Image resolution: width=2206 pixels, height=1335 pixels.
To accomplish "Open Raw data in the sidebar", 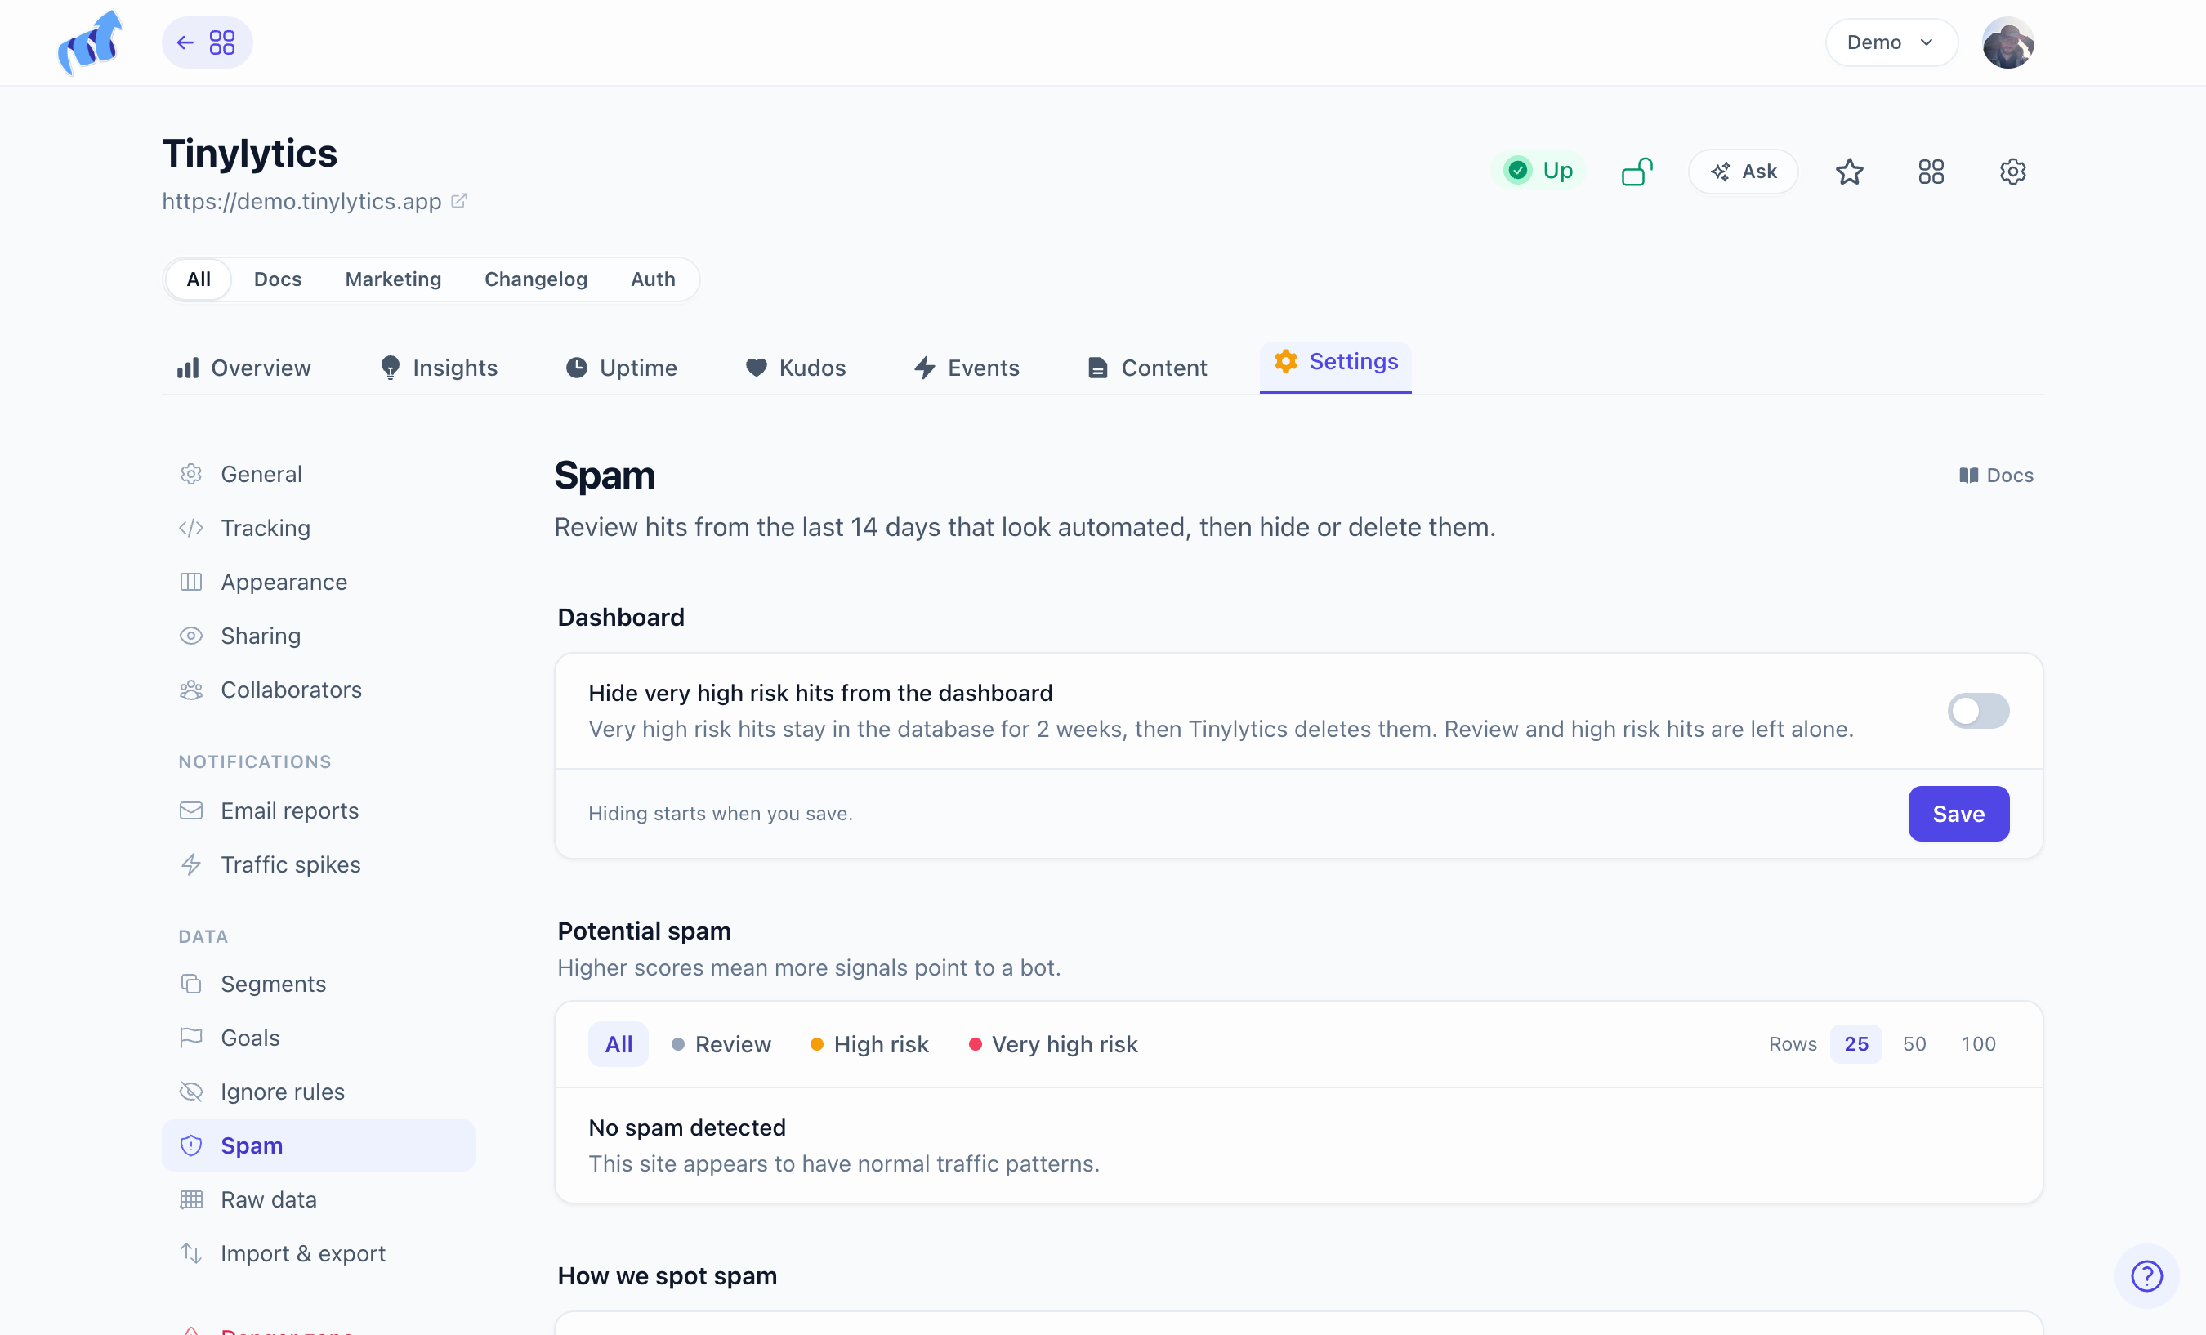I will pyautogui.click(x=318, y=1199).
